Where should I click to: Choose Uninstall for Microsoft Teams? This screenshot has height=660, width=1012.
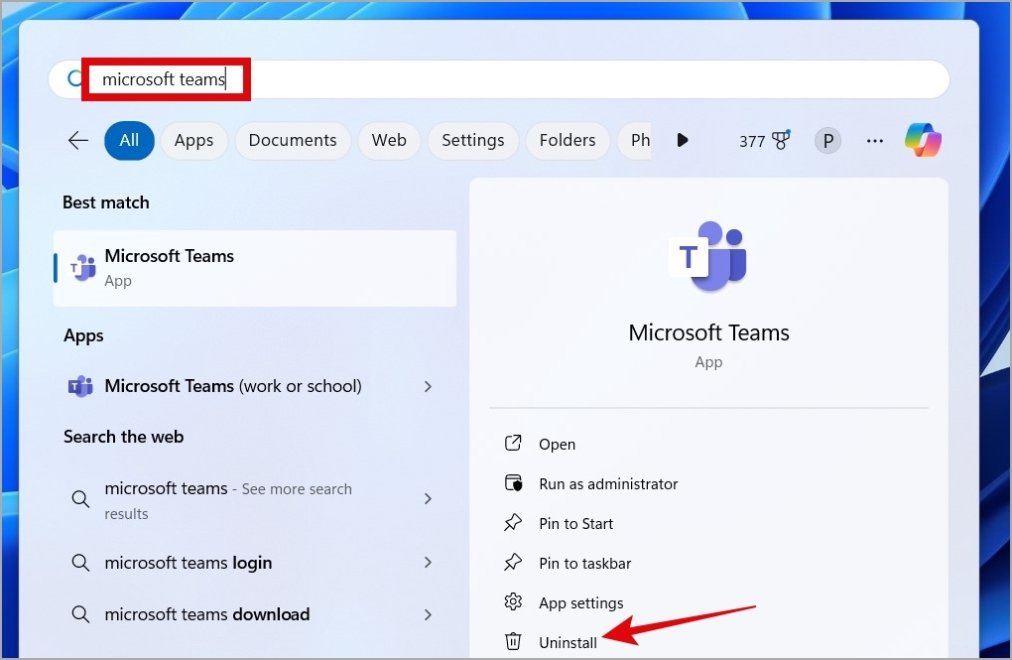point(568,642)
